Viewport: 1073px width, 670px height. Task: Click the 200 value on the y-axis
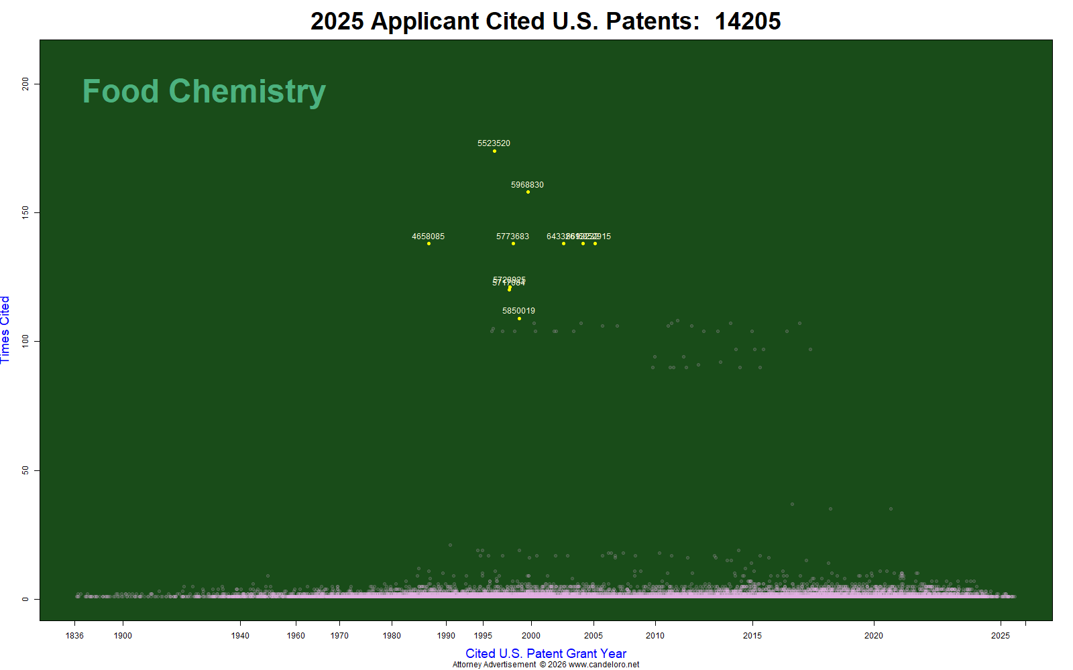[25, 84]
